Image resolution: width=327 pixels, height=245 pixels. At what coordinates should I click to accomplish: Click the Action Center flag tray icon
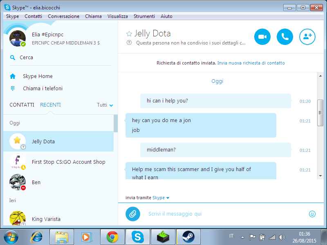pos(252,237)
